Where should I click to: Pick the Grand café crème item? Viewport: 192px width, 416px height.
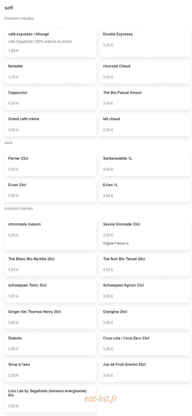50,125
